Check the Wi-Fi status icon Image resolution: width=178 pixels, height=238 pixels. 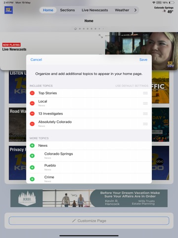154,2
